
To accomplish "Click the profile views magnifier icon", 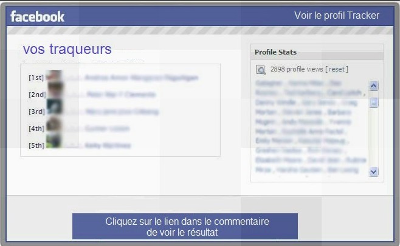I will coord(260,70).
